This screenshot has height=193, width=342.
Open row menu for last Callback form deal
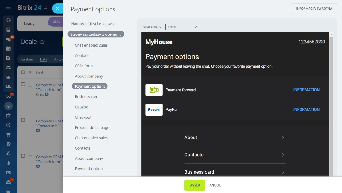(30, 157)
